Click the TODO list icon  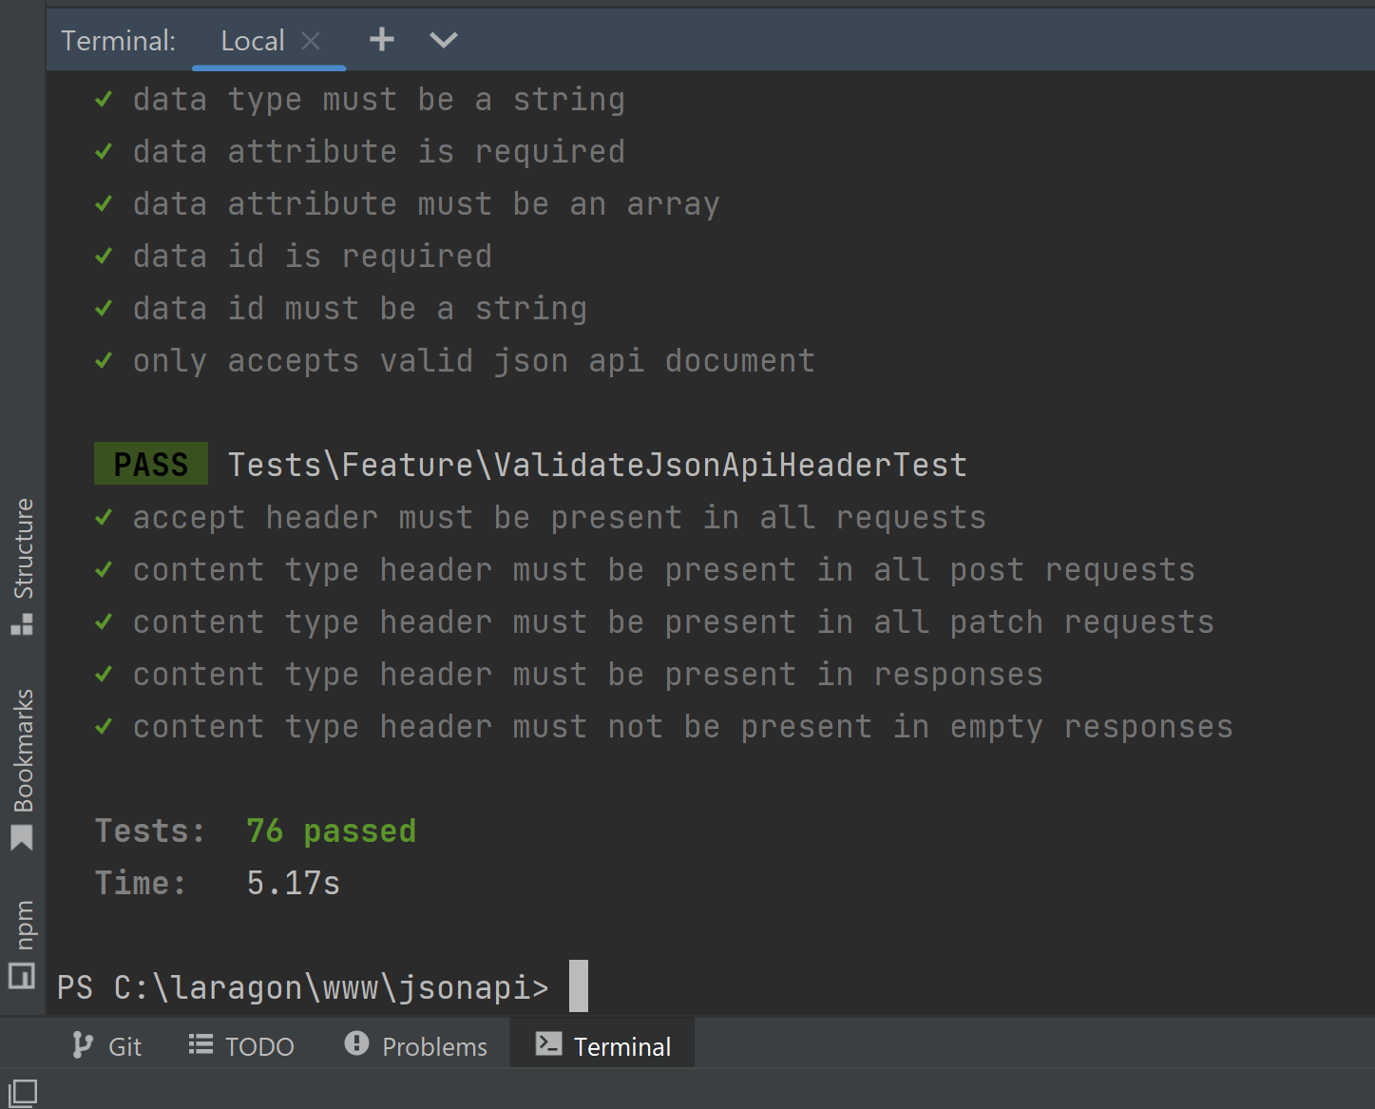201,1044
